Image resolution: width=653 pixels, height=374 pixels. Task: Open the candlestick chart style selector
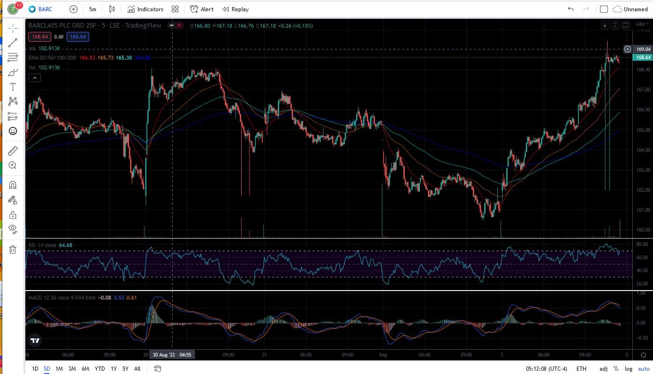(x=112, y=9)
